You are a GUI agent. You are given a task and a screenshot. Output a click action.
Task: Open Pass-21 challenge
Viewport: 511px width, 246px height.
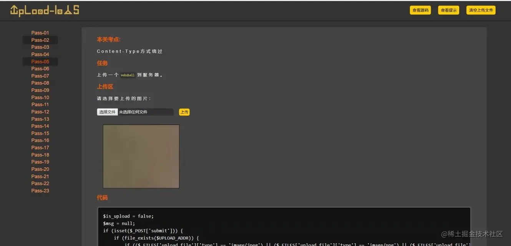(40, 176)
